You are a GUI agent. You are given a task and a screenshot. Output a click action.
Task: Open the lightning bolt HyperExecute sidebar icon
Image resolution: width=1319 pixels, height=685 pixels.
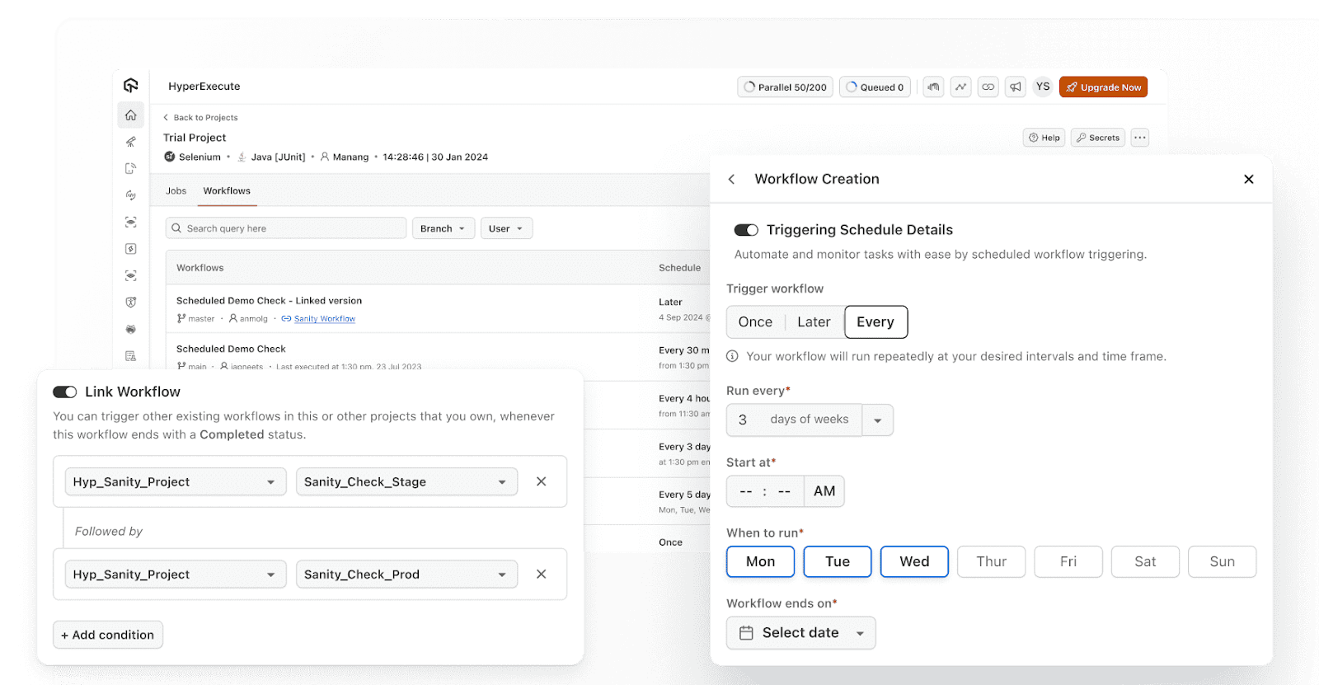click(x=130, y=249)
